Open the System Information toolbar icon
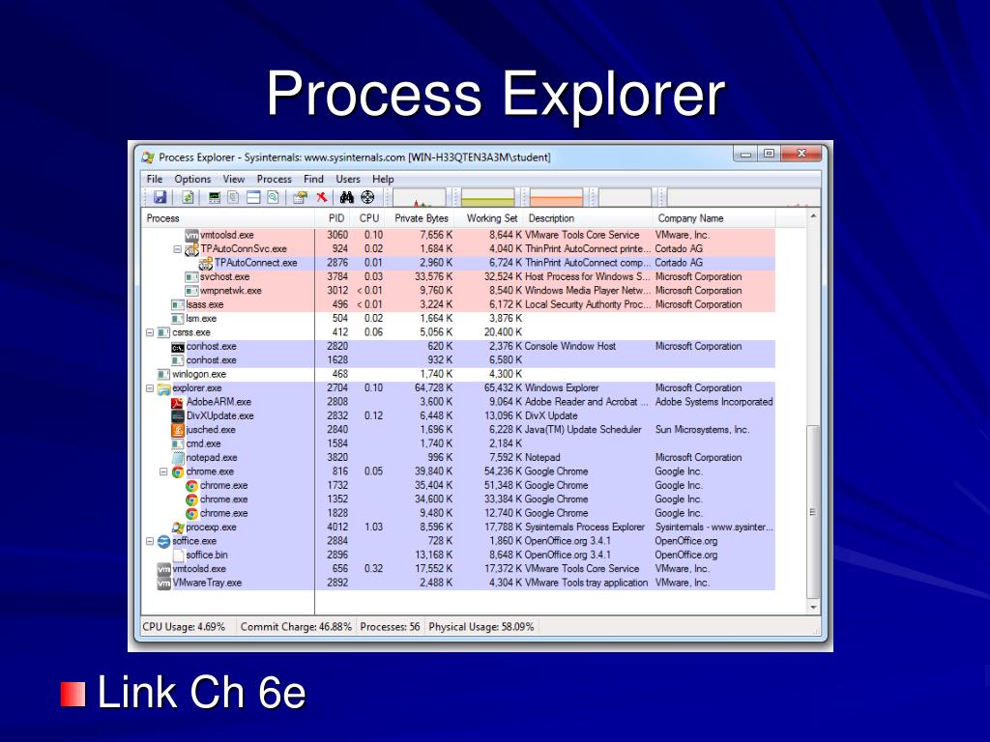 click(215, 197)
